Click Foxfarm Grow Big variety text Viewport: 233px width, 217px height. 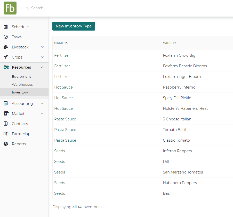tap(179, 55)
